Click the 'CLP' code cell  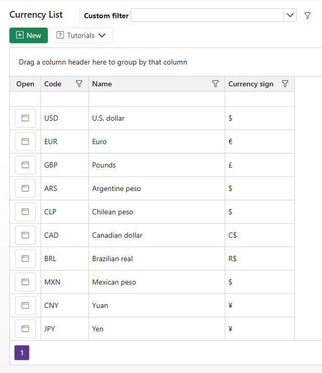point(65,212)
